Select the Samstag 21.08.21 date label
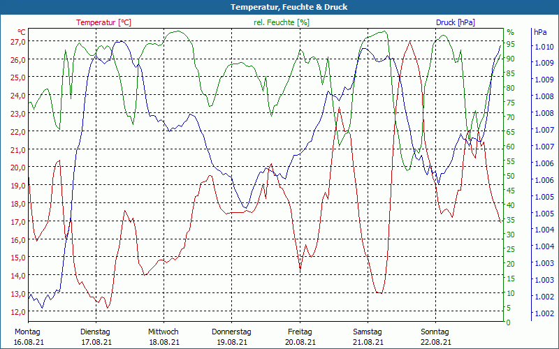The height and width of the screenshot is (349, 559). click(368, 336)
